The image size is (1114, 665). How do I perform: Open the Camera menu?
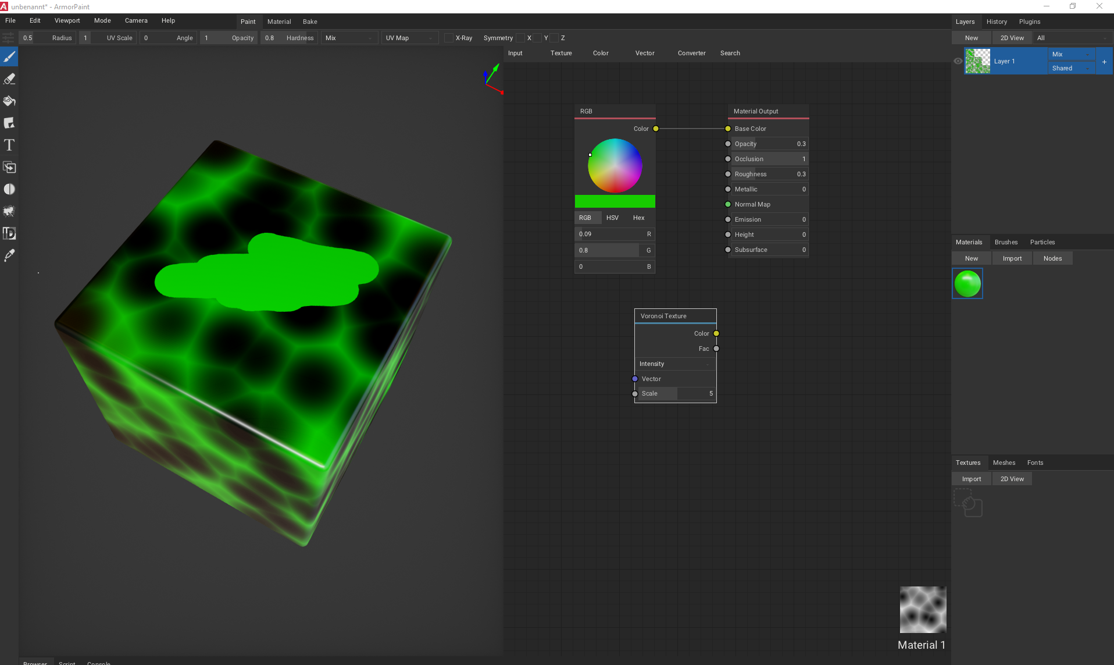tap(136, 21)
